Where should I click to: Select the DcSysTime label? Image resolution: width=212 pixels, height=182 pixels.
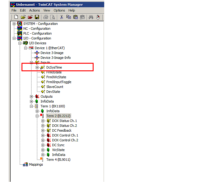(54, 67)
